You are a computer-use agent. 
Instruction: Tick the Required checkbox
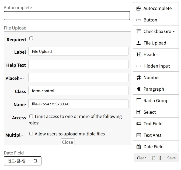click(31, 38)
